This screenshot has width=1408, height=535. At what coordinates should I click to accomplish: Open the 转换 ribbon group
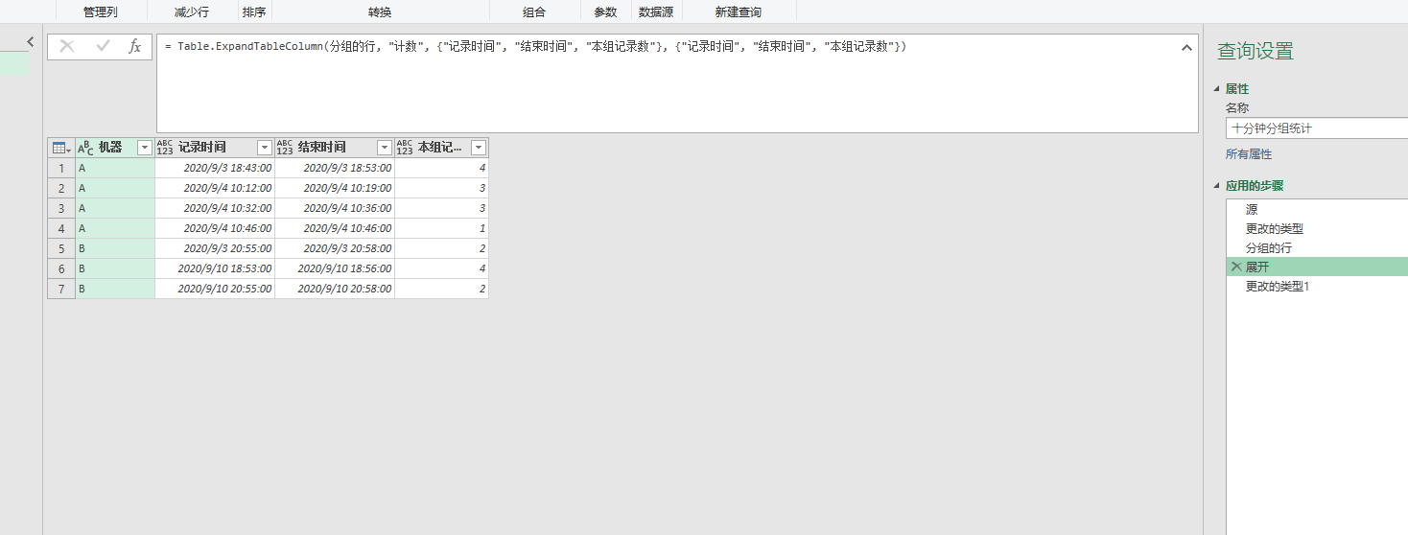(x=380, y=12)
